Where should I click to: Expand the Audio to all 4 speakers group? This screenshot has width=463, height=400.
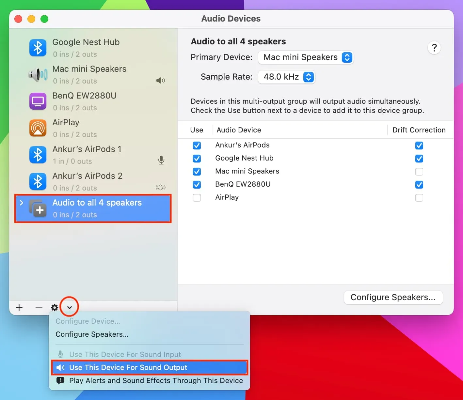22,203
